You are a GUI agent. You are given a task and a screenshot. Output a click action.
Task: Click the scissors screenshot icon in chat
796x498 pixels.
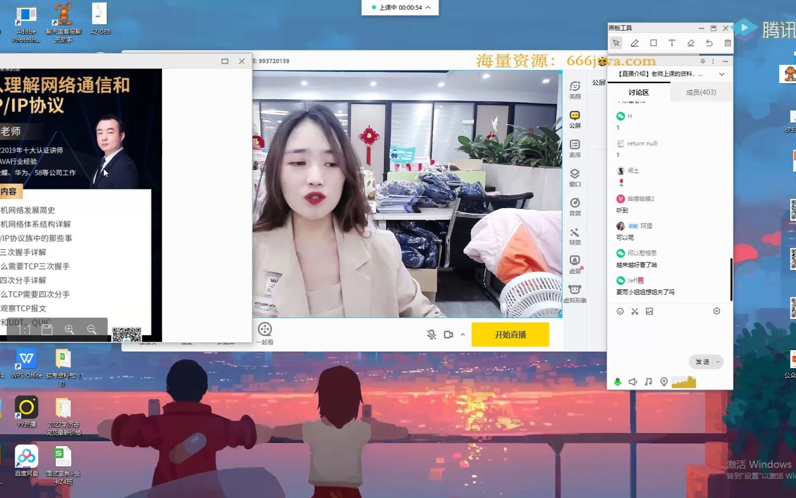point(635,311)
